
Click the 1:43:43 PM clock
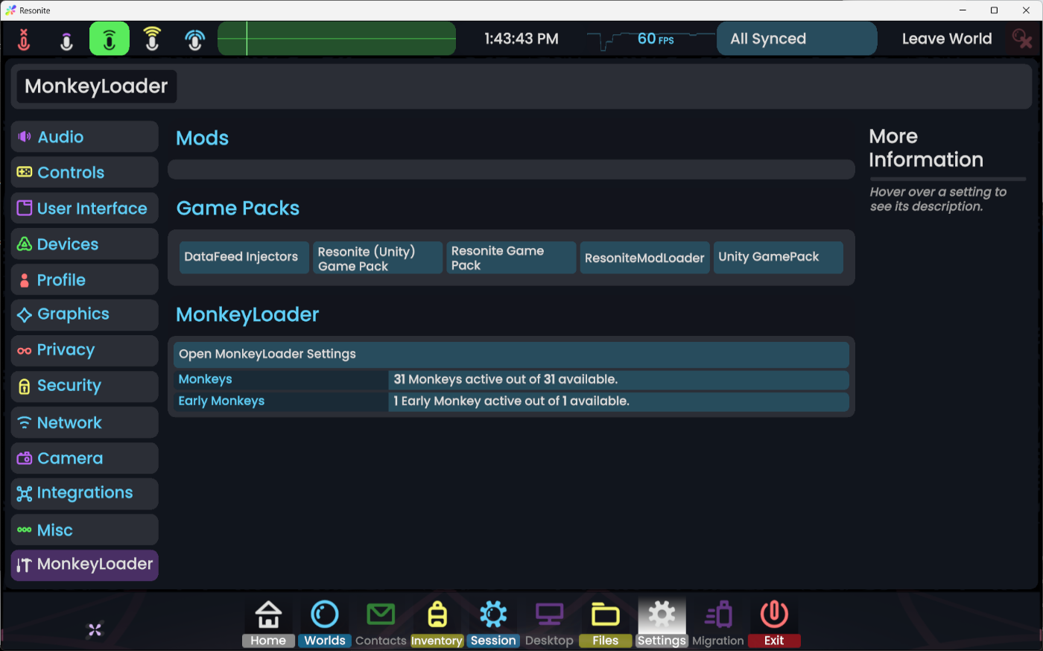click(x=521, y=39)
